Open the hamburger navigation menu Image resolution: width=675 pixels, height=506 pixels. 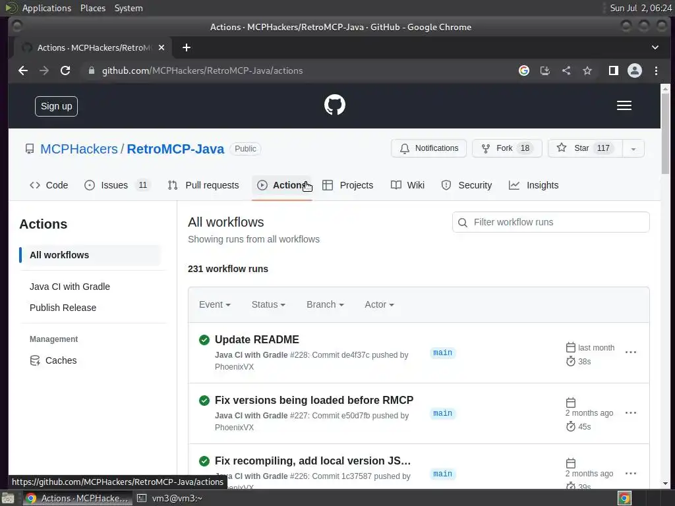[x=624, y=105]
